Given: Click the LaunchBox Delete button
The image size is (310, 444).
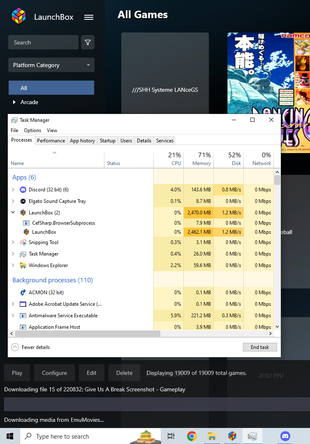Looking at the screenshot, I should [125, 373].
